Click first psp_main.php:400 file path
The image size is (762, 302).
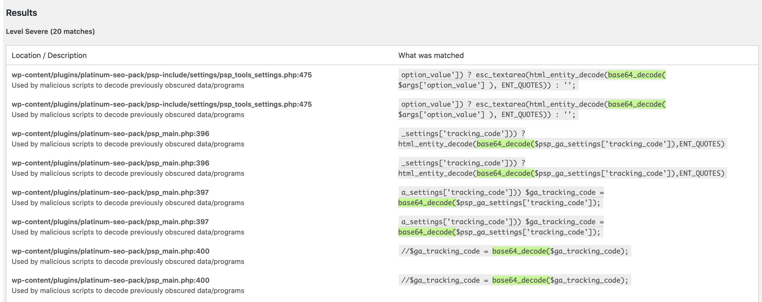pyautogui.click(x=110, y=251)
